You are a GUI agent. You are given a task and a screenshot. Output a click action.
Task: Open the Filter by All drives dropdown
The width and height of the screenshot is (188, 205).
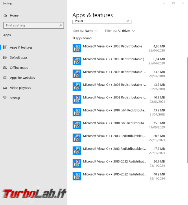pos(120,31)
